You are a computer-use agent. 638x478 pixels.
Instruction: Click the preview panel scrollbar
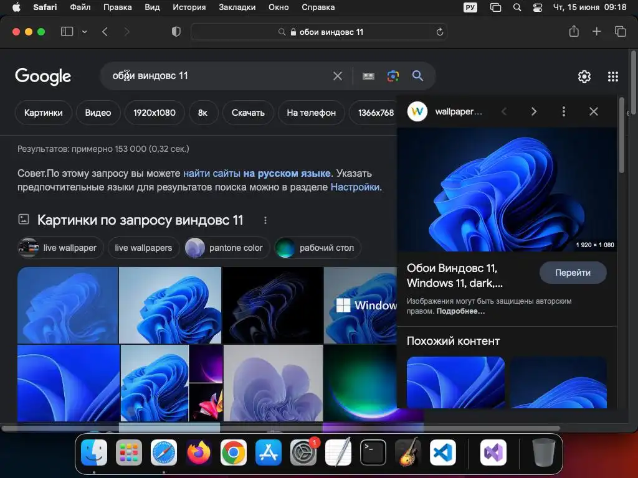[621, 135]
